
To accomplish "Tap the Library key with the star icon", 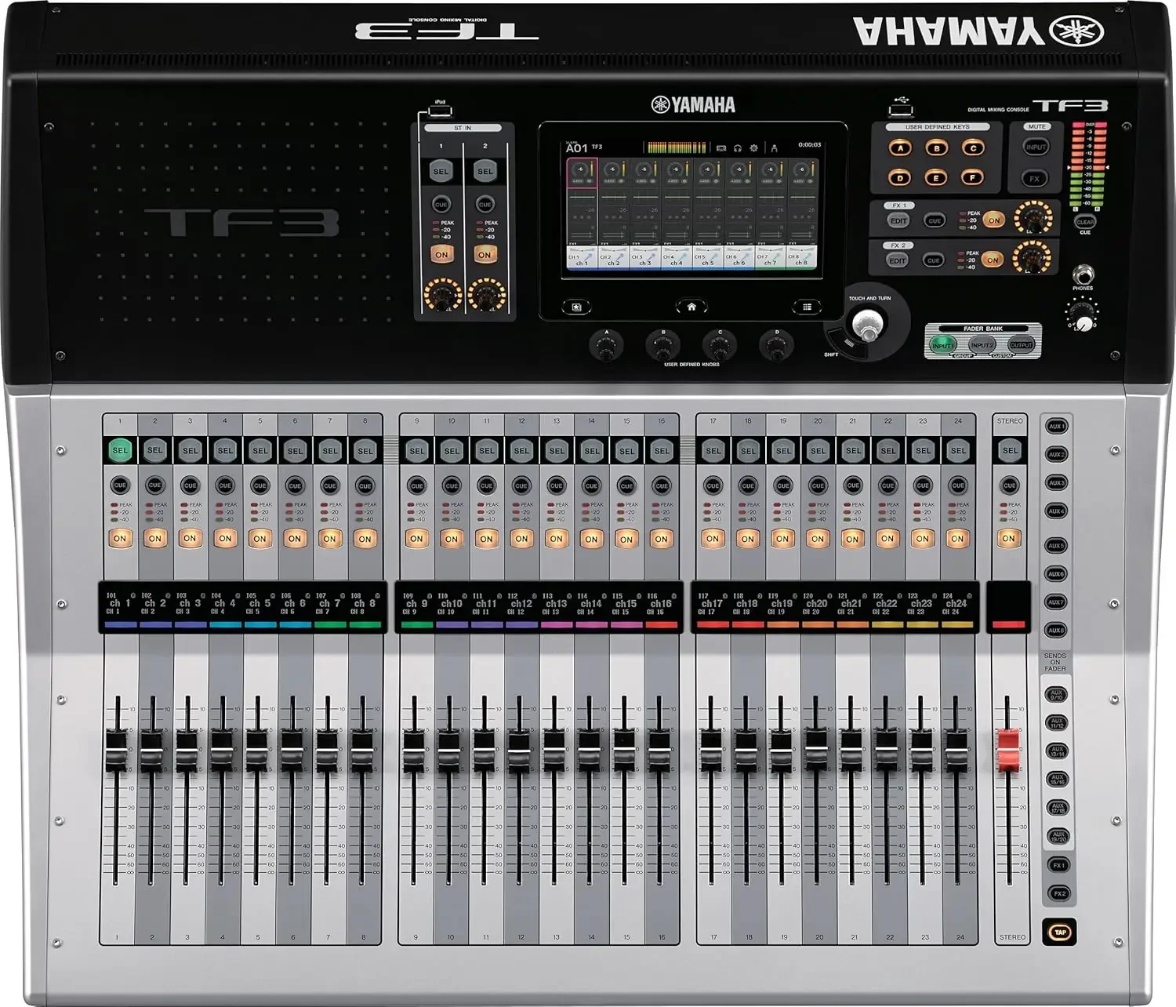I will [576, 307].
